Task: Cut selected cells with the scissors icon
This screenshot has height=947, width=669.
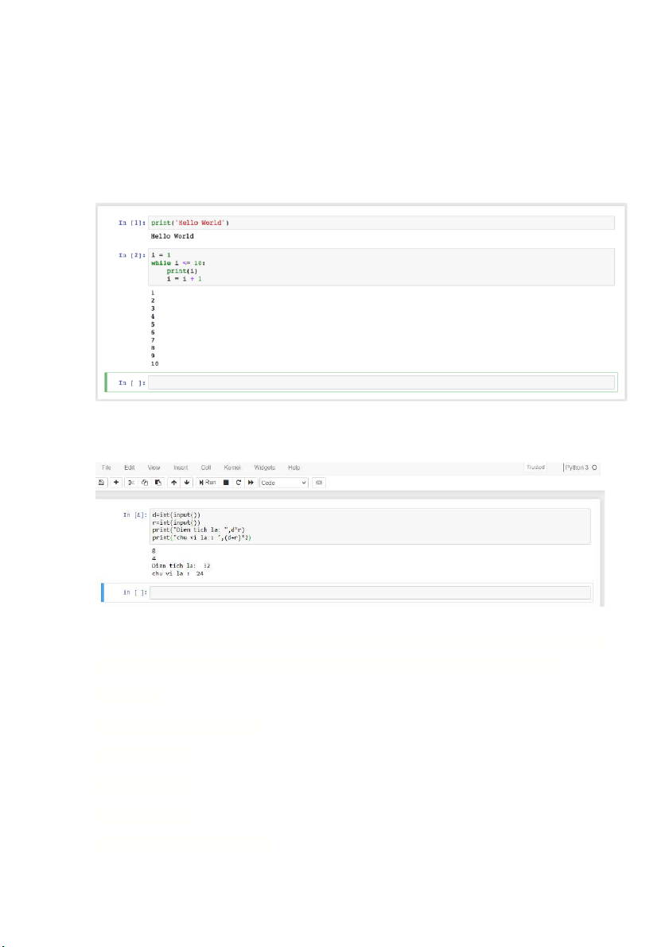Action: [x=131, y=483]
